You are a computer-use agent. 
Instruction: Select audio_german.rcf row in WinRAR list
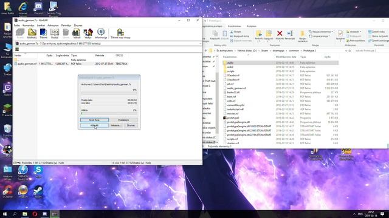[72, 64]
